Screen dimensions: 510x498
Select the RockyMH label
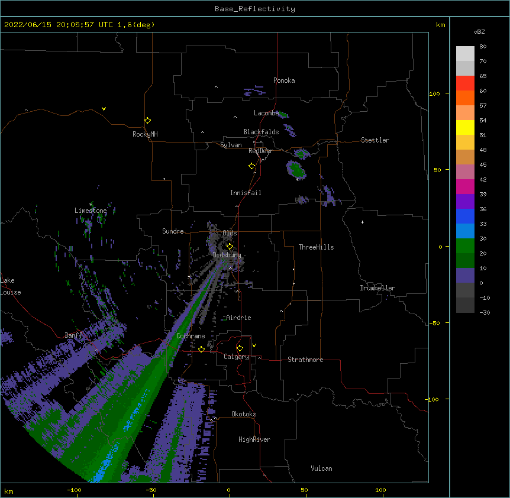145,134
